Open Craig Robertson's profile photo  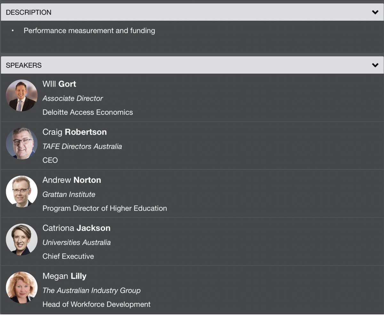(x=22, y=143)
